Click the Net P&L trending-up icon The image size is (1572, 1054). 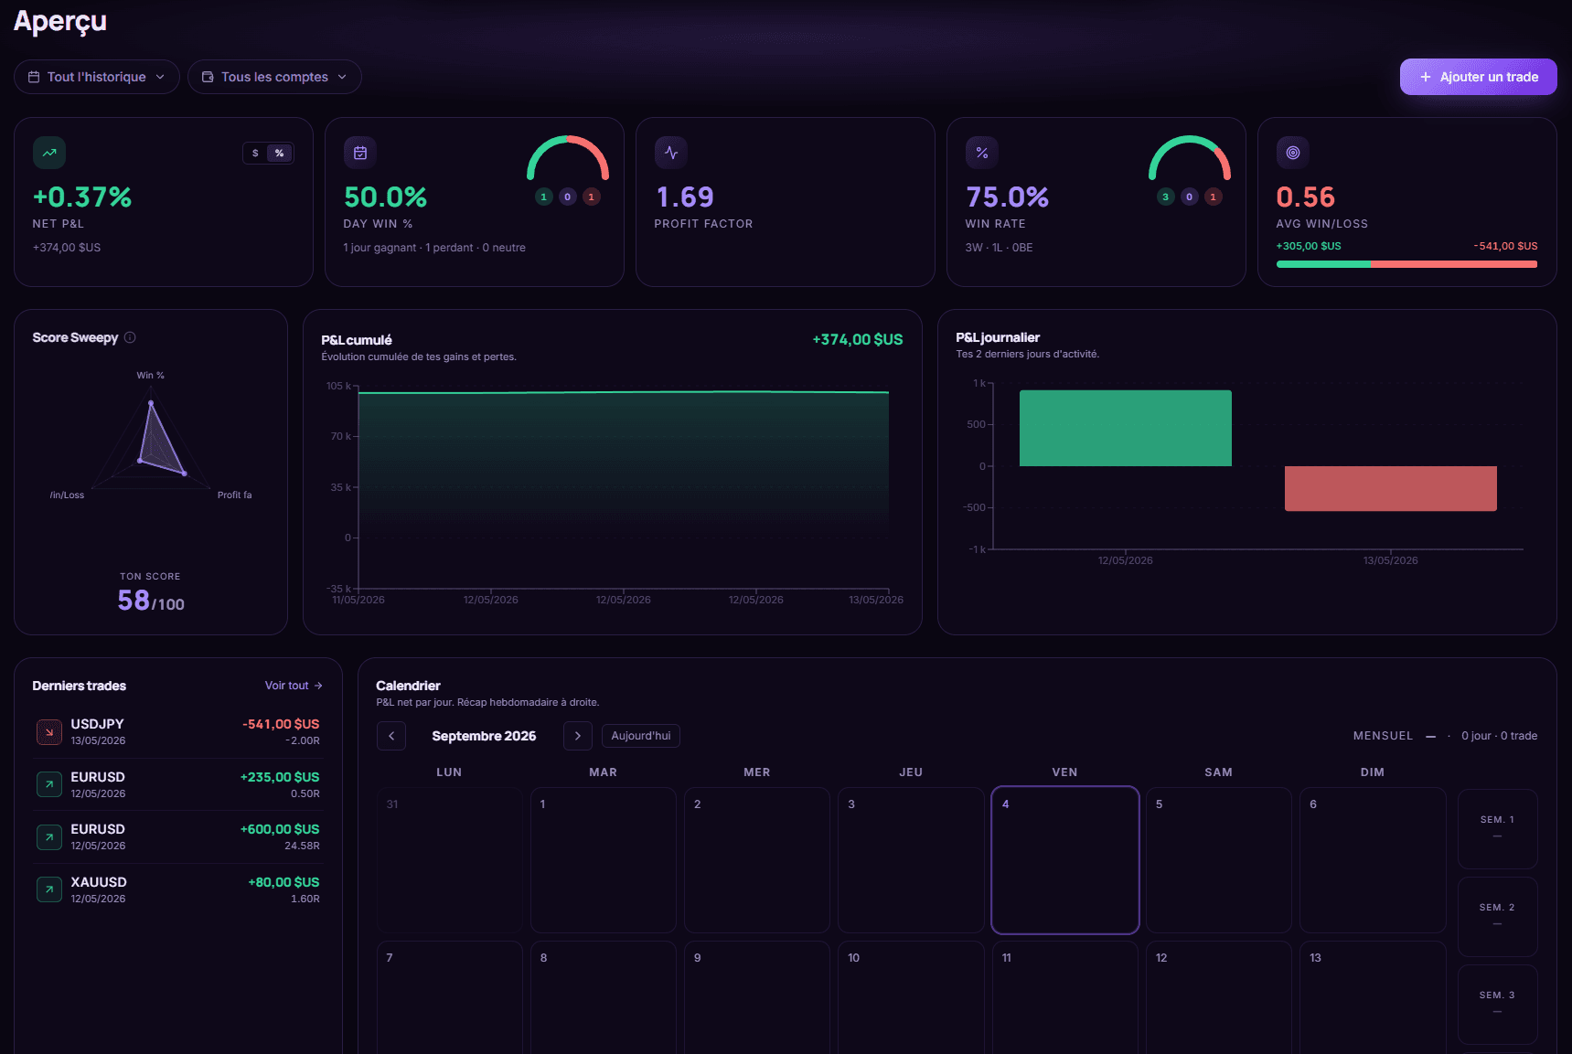pyautogui.click(x=49, y=153)
